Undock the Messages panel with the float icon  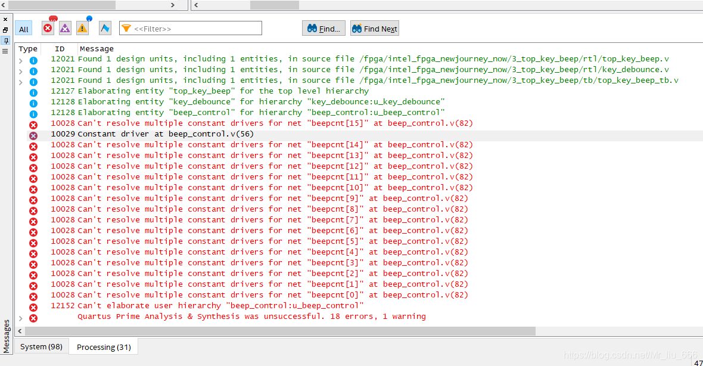[6, 30]
